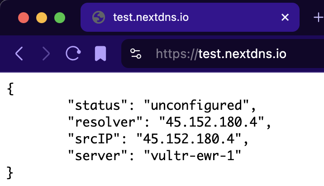The image size is (324, 186).
Task: Reload the test.nextdns.io page
Action: coord(73,54)
